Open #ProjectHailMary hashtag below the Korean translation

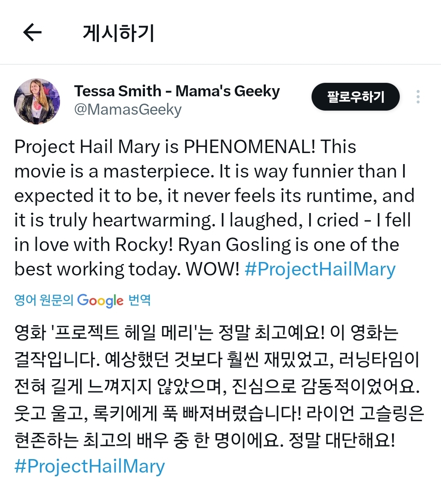(89, 466)
